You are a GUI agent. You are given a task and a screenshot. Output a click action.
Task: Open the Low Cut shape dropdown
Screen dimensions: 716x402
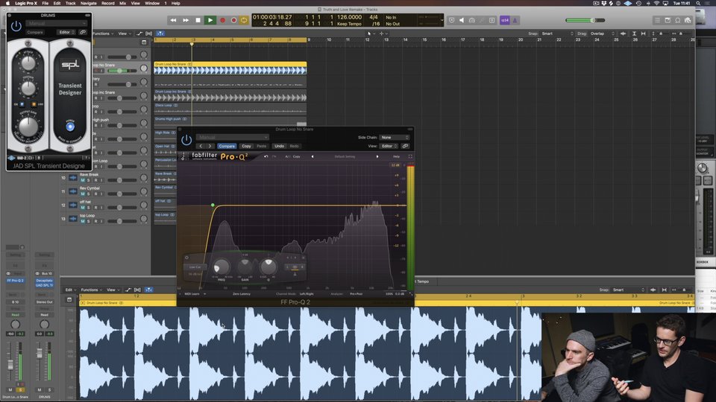(x=195, y=267)
